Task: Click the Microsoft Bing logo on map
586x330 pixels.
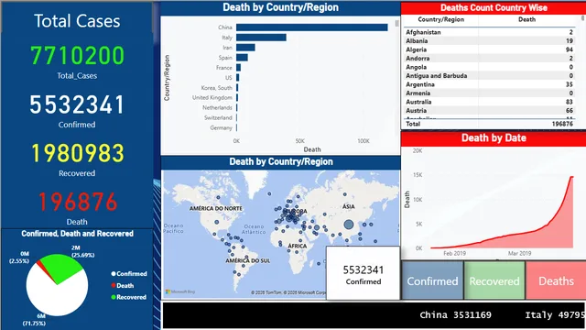Action: click(180, 291)
